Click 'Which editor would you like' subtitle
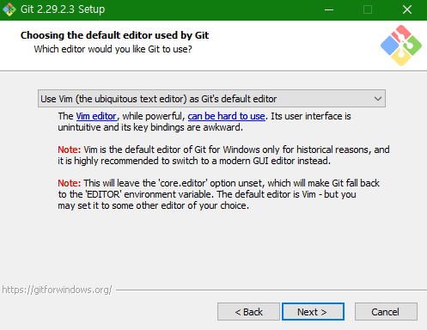Viewport: 427px width, 330px height. [x=113, y=49]
